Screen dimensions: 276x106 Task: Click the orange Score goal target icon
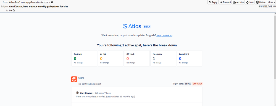[x=74, y=79]
